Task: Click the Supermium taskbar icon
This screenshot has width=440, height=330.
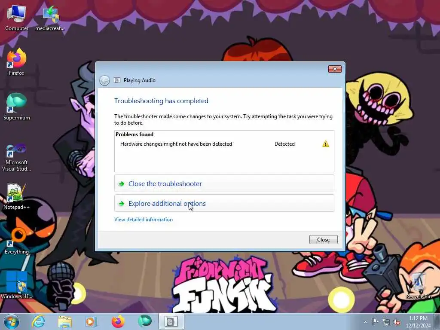Action: pos(144,321)
